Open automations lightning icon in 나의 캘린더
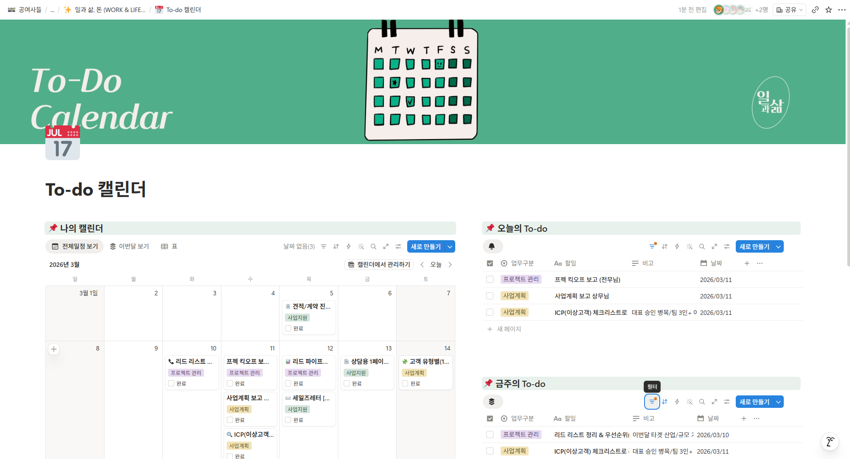 click(349, 246)
